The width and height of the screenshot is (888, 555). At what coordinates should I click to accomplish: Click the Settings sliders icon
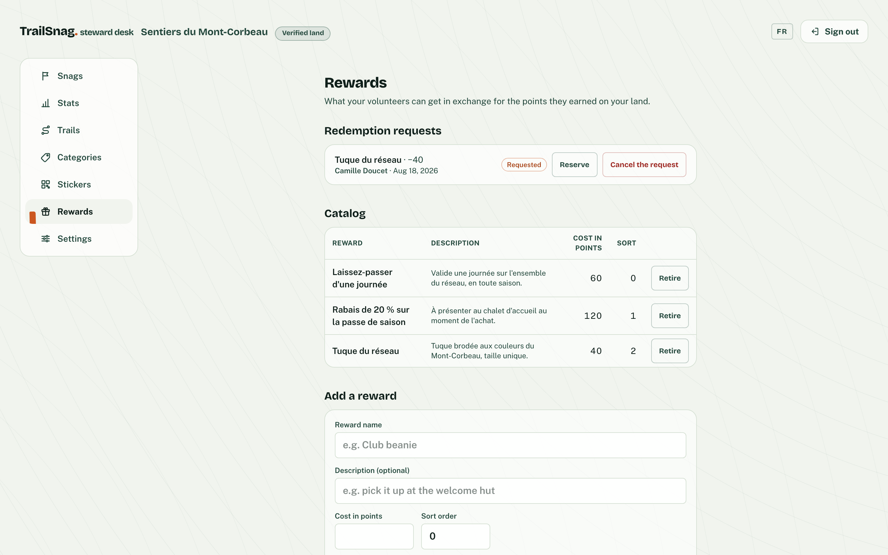click(x=45, y=239)
